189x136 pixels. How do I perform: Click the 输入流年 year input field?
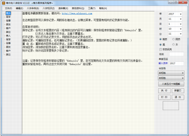point(177,63)
